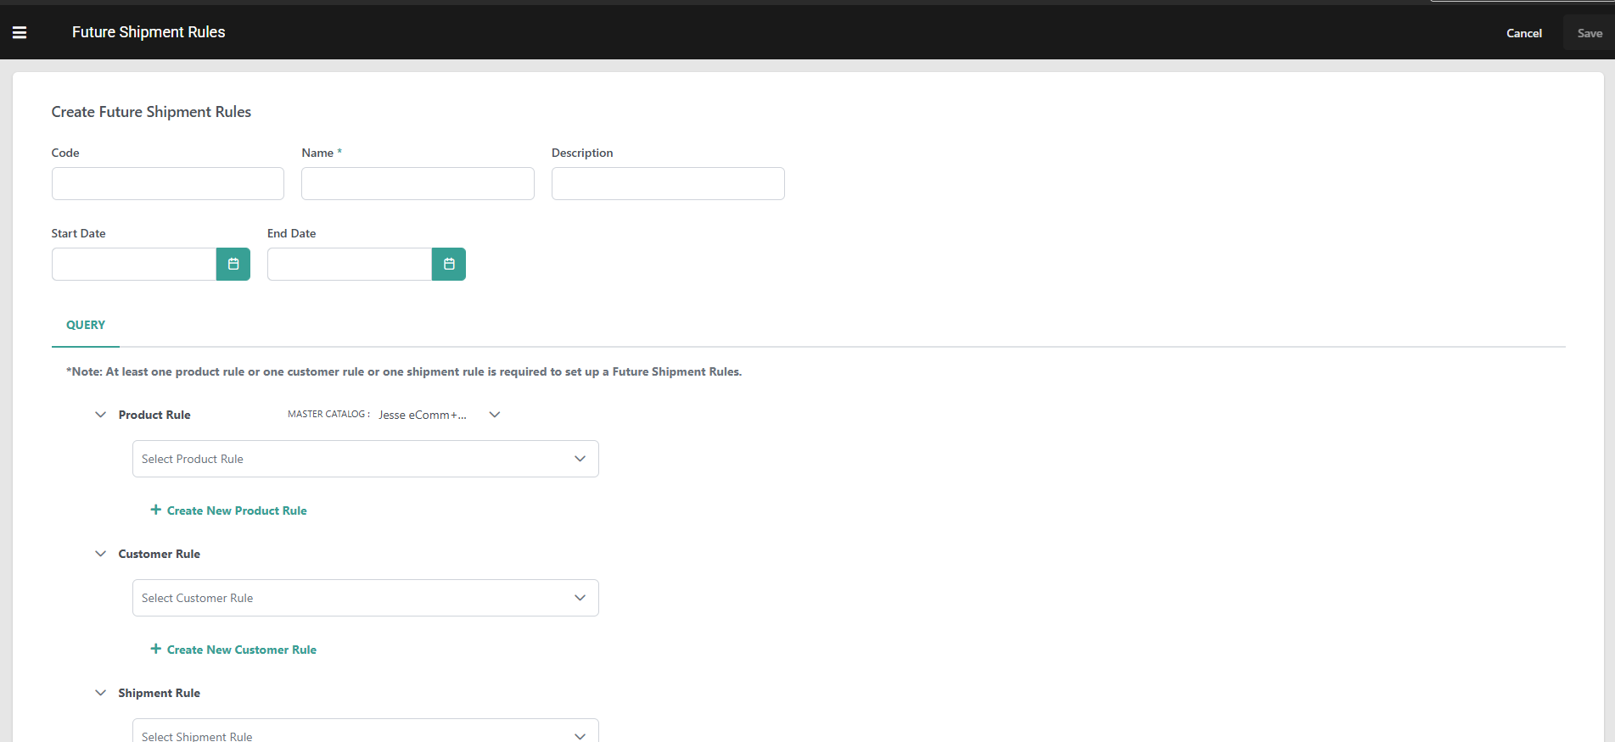Viewport: 1615px width, 742px height.
Task: Collapse the Shipment Rule section
Action: tap(101, 693)
